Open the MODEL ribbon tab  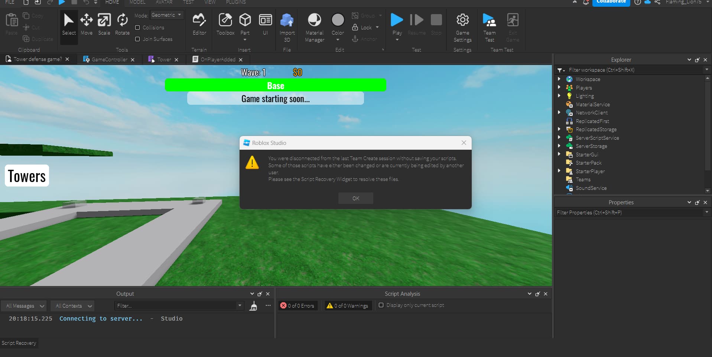pyautogui.click(x=137, y=2)
